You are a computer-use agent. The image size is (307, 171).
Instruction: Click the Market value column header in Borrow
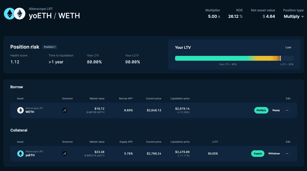[97, 99]
